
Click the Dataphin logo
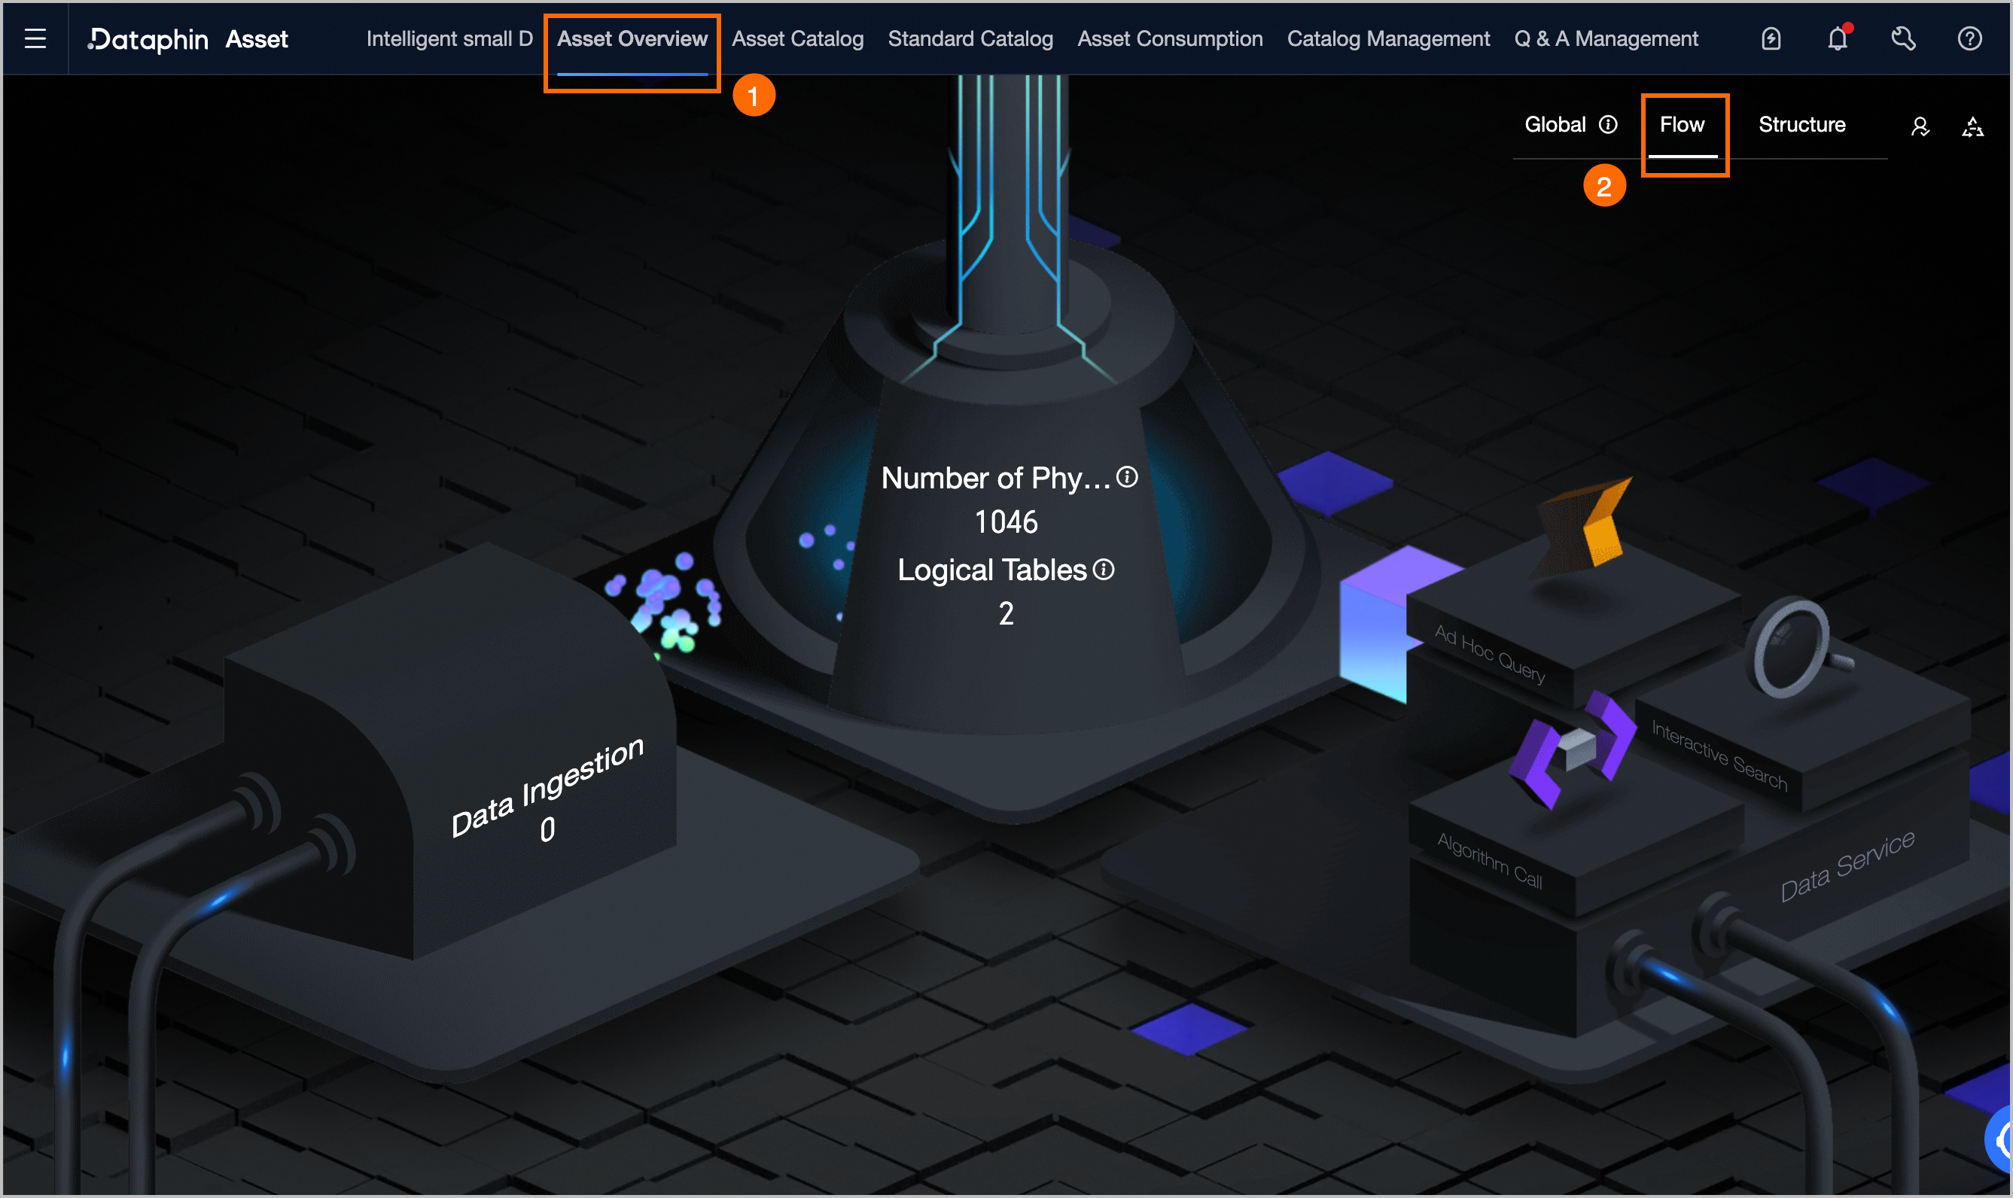click(148, 38)
